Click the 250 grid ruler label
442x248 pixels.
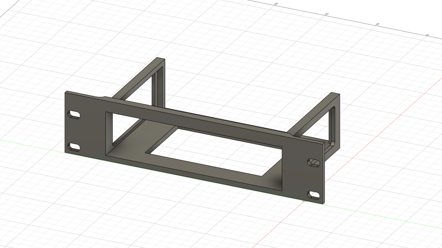tap(276, 4)
